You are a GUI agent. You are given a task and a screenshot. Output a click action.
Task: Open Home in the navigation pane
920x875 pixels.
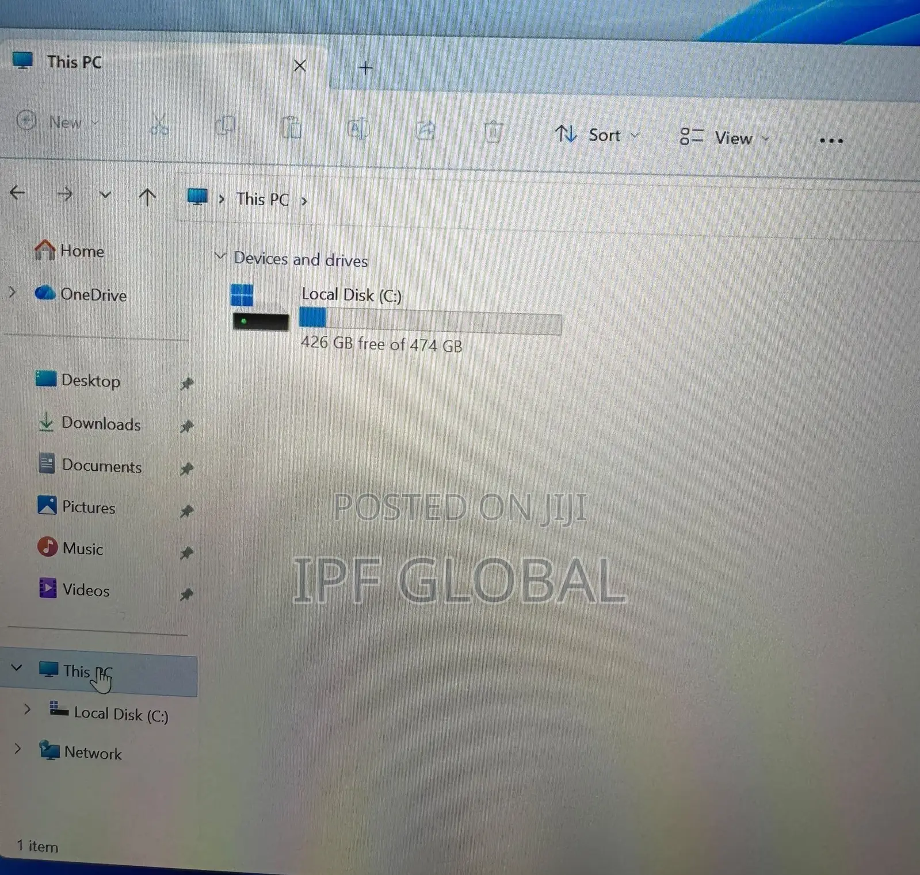click(70, 251)
